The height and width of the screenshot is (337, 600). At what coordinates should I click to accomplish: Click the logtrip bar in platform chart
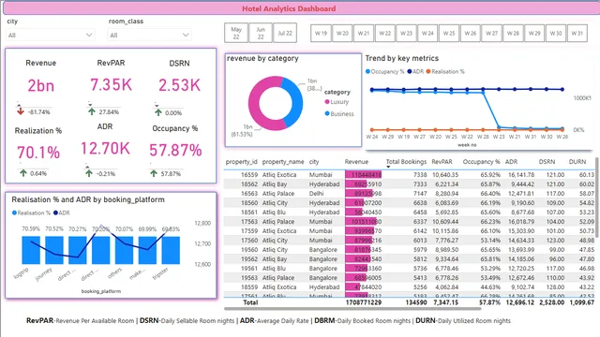coord(31,250)
